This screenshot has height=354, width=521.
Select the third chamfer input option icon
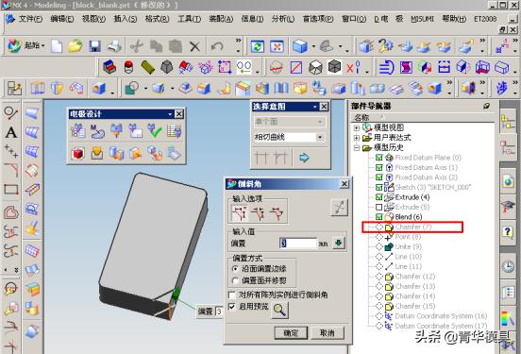[x=277, y=213]
